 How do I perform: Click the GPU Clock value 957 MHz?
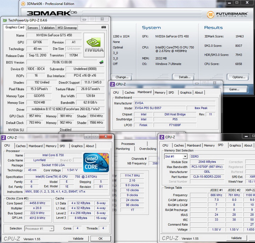(35, 116)
